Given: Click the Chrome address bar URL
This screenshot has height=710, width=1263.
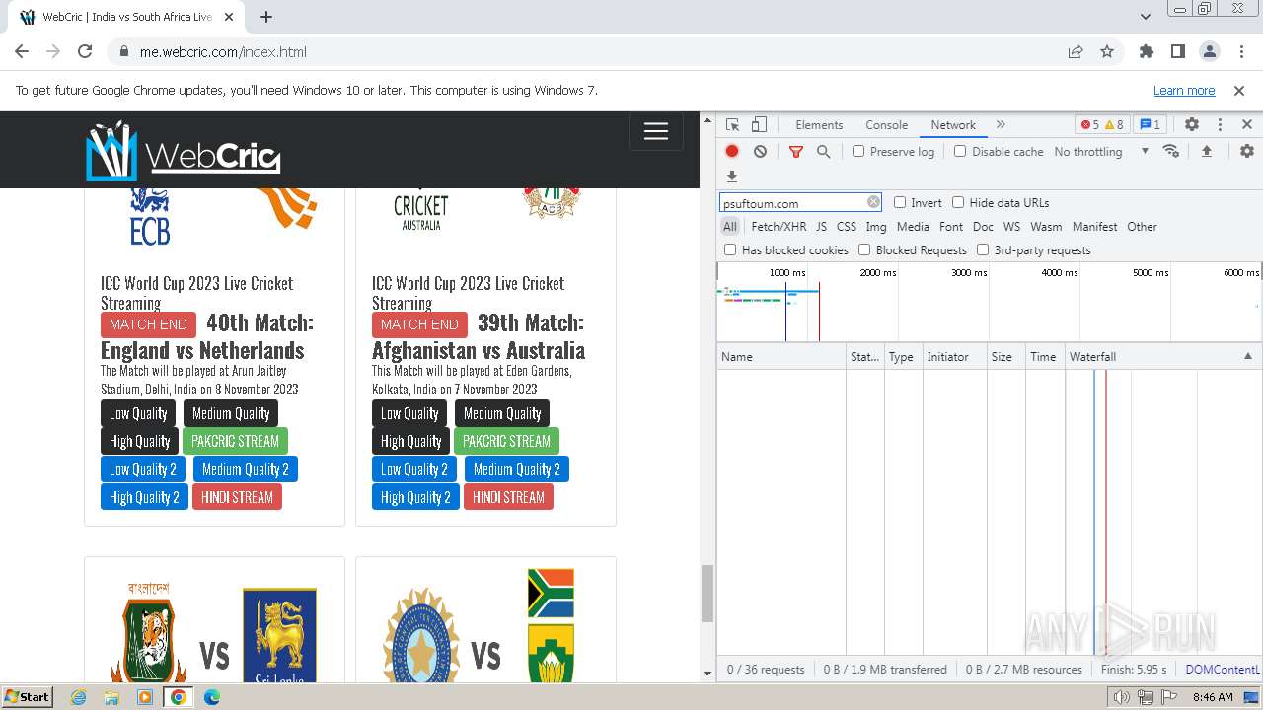Looking at the screenshot, I should pyautogui.click(x=223, y=52).
